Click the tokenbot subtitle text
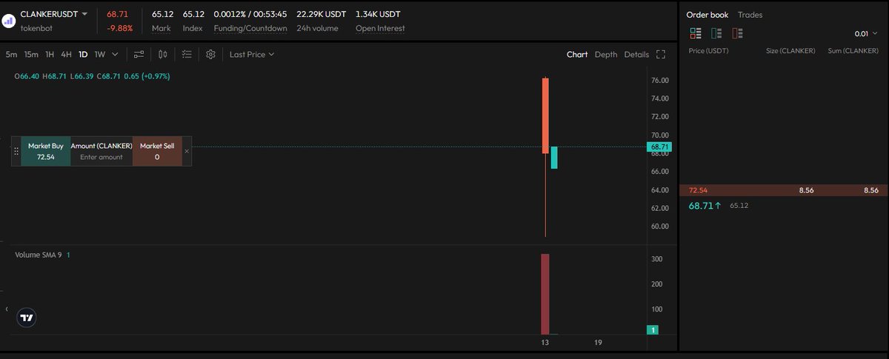The width and height of the screenshot is (889, 359). [x=36, y=28]
